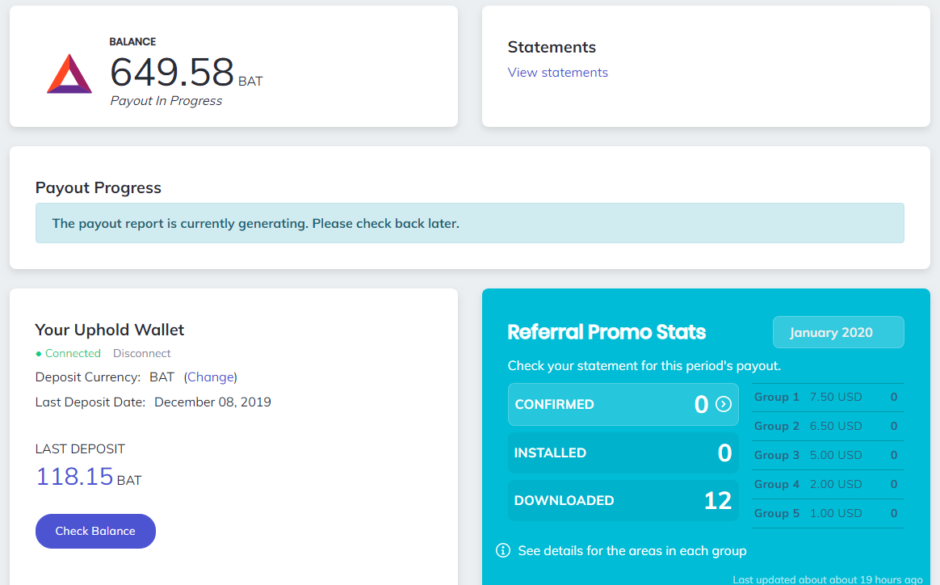Click the CONFIRMED stats row

pyautogui.click(x=623, y=404)
